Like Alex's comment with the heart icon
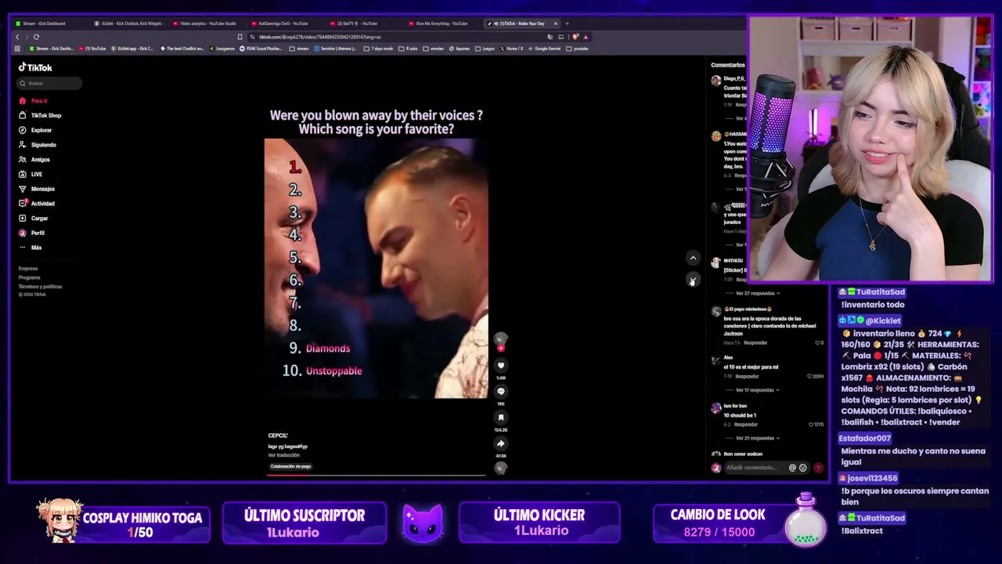 (810, 376)
